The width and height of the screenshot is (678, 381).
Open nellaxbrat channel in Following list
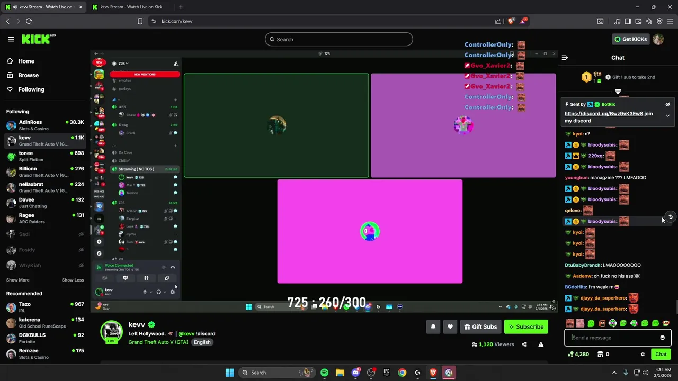[45, 187]
